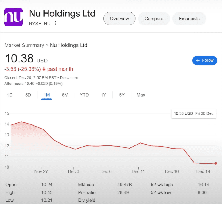Open the three-dot menu beside NYSE: NU
The width and height of the screenshot is (222, 204).
point(56,23)
